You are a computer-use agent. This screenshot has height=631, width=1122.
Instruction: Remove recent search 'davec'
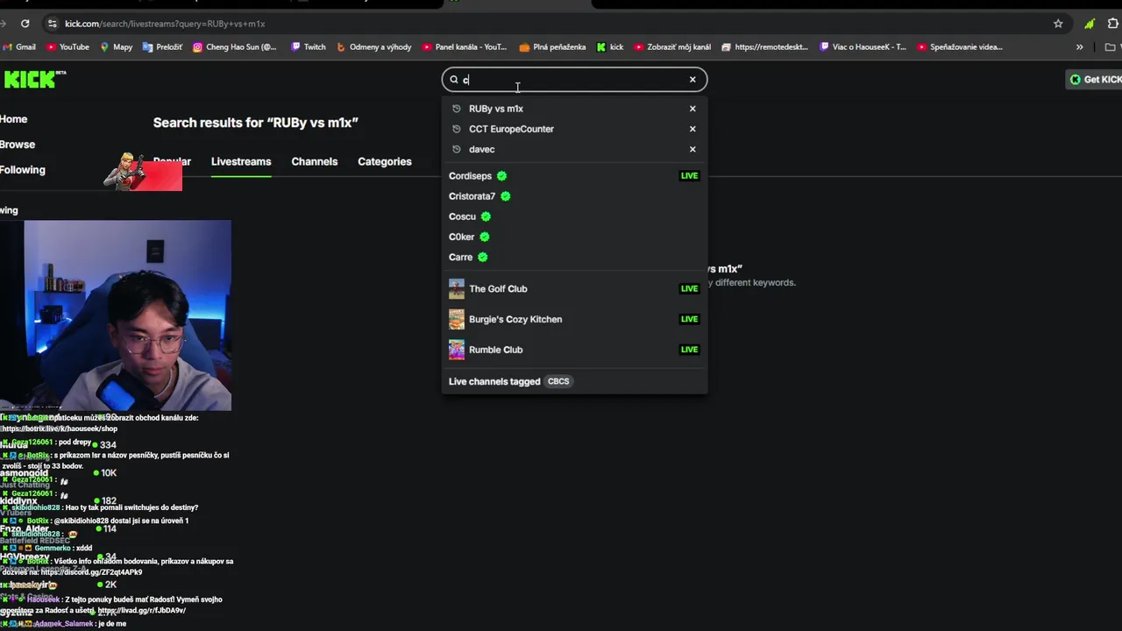(x=692, y=149)
